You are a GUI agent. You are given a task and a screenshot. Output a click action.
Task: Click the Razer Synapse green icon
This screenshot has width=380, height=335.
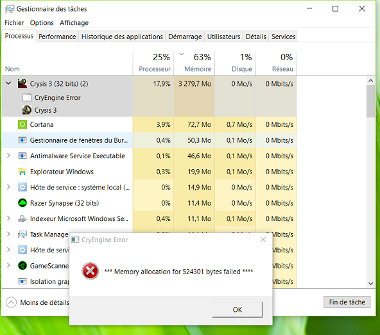tap(22, 203)
